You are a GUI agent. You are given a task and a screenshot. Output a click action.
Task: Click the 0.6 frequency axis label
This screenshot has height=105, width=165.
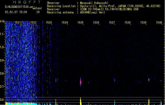coord(2,100)
